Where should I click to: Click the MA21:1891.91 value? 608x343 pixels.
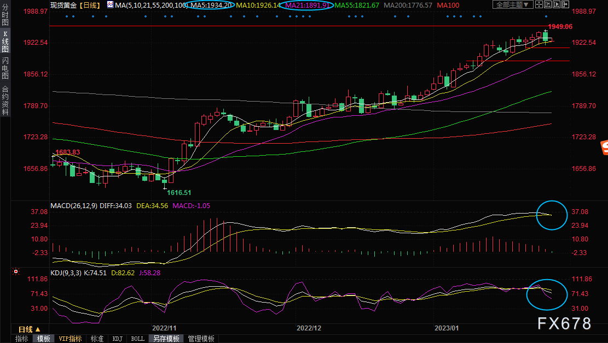308,5
